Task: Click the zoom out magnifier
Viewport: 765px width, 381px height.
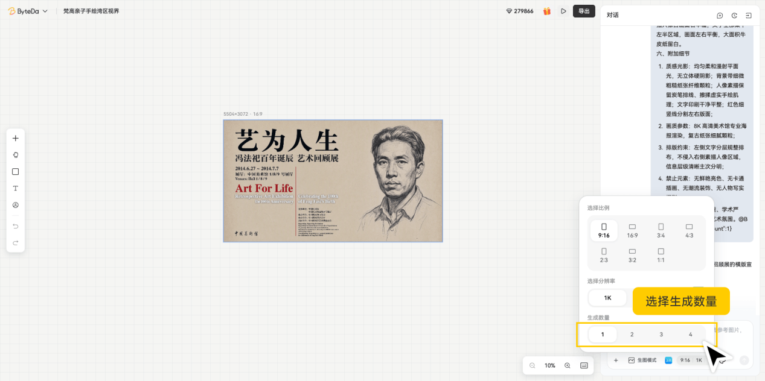Action: [533, 365]
